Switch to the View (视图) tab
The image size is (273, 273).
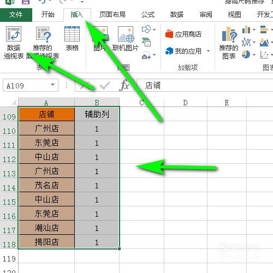(235, 15)
